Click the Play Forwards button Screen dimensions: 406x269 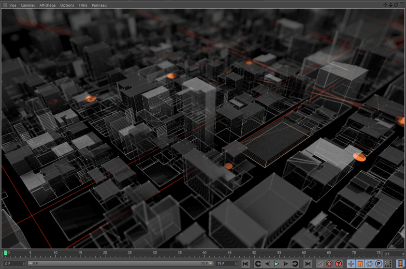pos(276,264)
